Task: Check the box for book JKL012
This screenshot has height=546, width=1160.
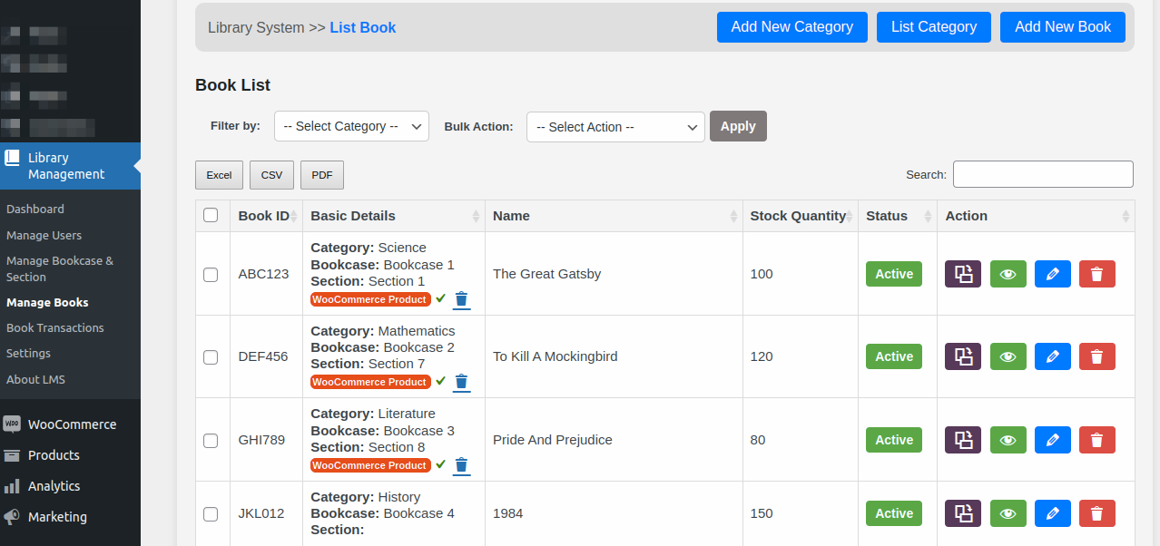Action: click(211, 513)
